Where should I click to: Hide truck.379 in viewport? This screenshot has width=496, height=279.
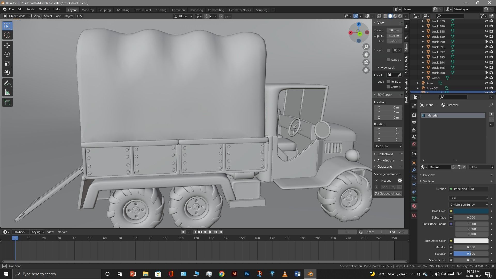click(x=486, y=21)
